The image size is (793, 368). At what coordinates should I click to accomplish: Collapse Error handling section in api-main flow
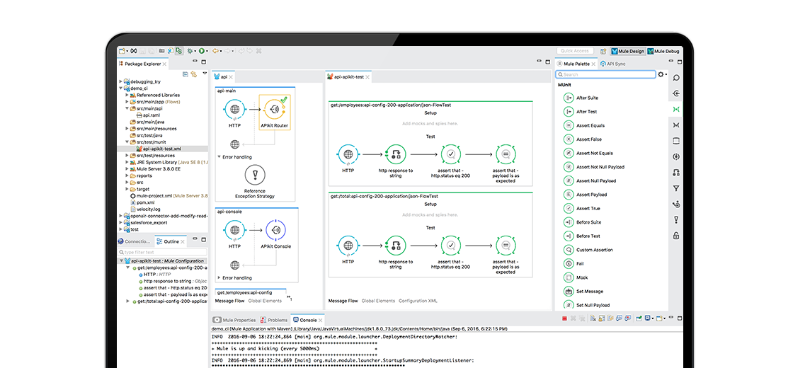coord(219,156)
